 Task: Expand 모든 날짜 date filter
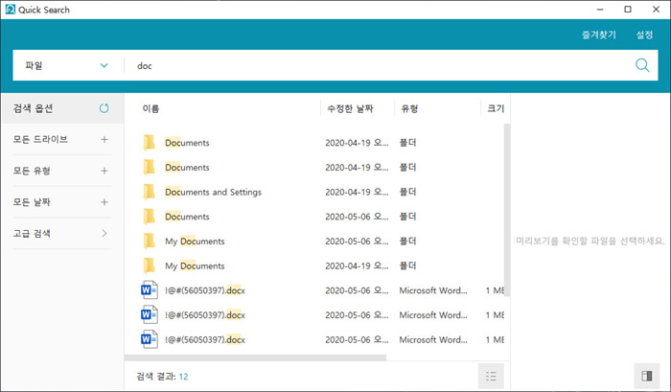104,202
